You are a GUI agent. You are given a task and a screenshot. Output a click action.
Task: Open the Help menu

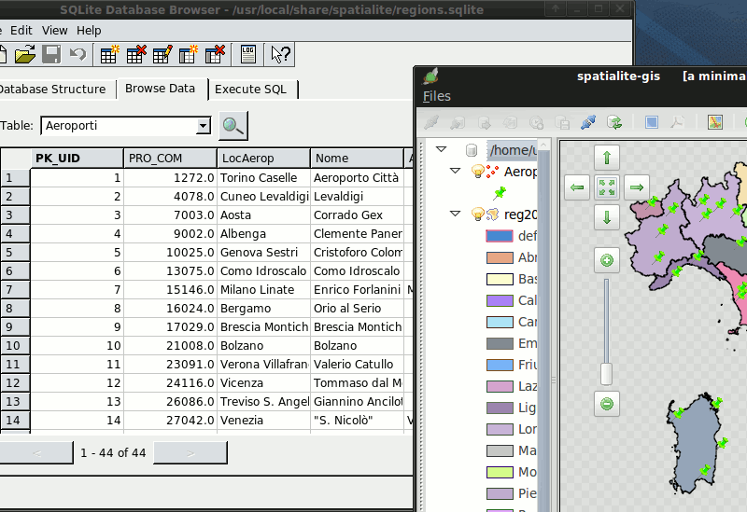click(89, 31)
